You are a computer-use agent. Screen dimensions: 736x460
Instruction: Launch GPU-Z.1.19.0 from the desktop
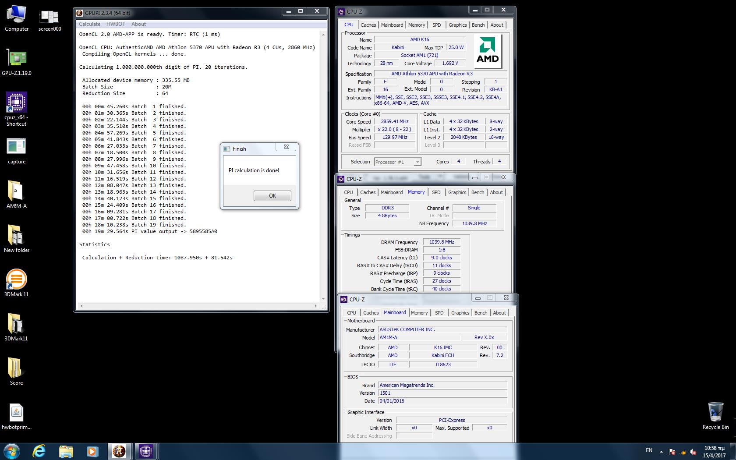[x=17, y=63]
